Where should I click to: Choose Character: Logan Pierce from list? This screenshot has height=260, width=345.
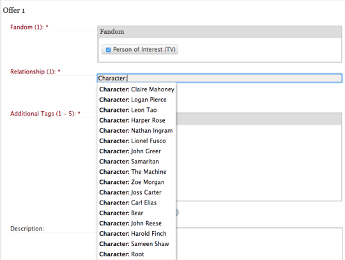coord(137,100)
